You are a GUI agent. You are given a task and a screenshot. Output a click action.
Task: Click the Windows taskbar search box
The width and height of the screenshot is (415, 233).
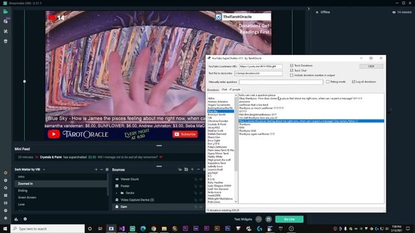click(47, 228)
